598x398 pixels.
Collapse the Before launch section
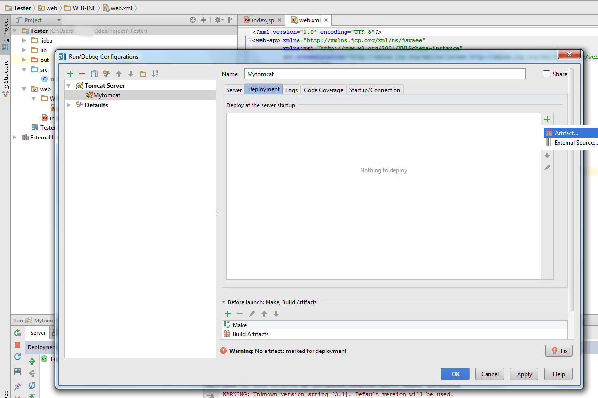tap(224, 302)
